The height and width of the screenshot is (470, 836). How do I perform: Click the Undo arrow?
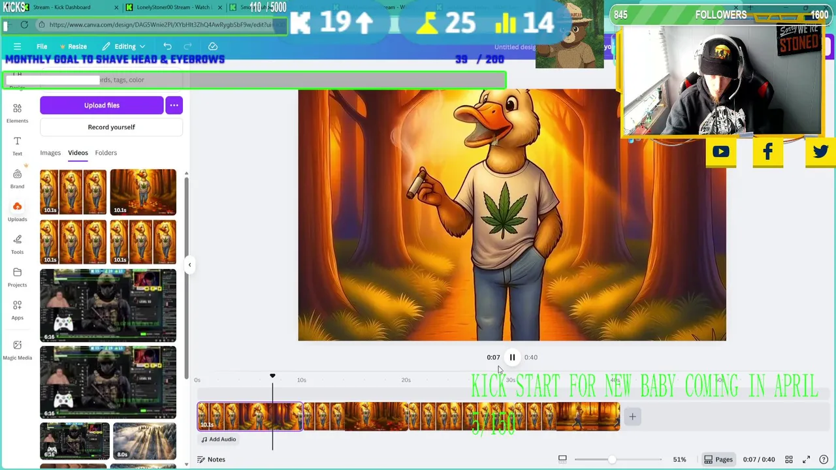point(167,46)
